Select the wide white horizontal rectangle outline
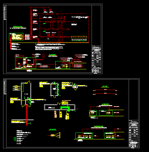Screen dimensions: 149x152 [60, 107]
